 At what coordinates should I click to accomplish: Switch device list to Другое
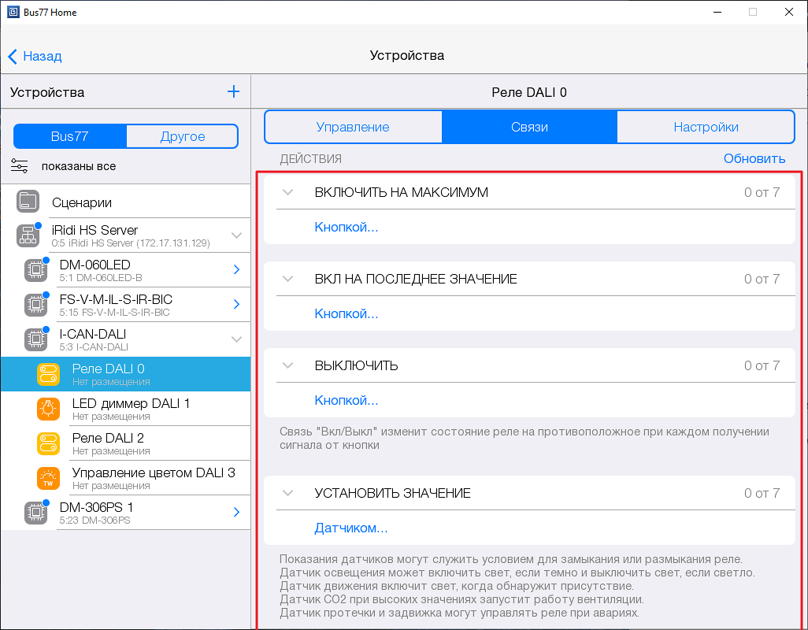click(183, 136)
